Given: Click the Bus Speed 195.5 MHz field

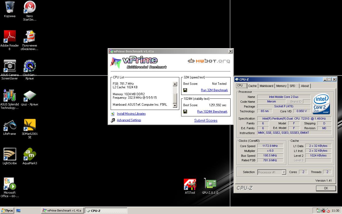Looking at the screenshot, I should click(x=270, y=155).
